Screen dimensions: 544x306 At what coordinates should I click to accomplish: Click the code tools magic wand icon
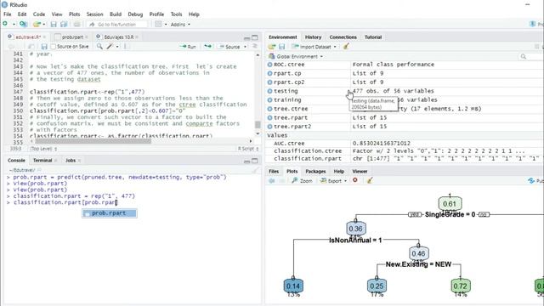click(x=110, y=46)
